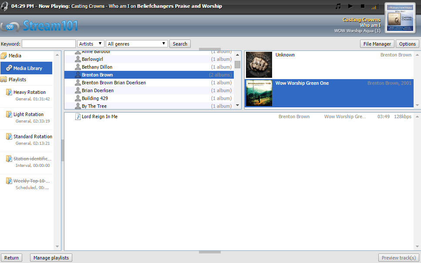
Task: Collapse the Playlists folder section
Action: tap(4, 80)
